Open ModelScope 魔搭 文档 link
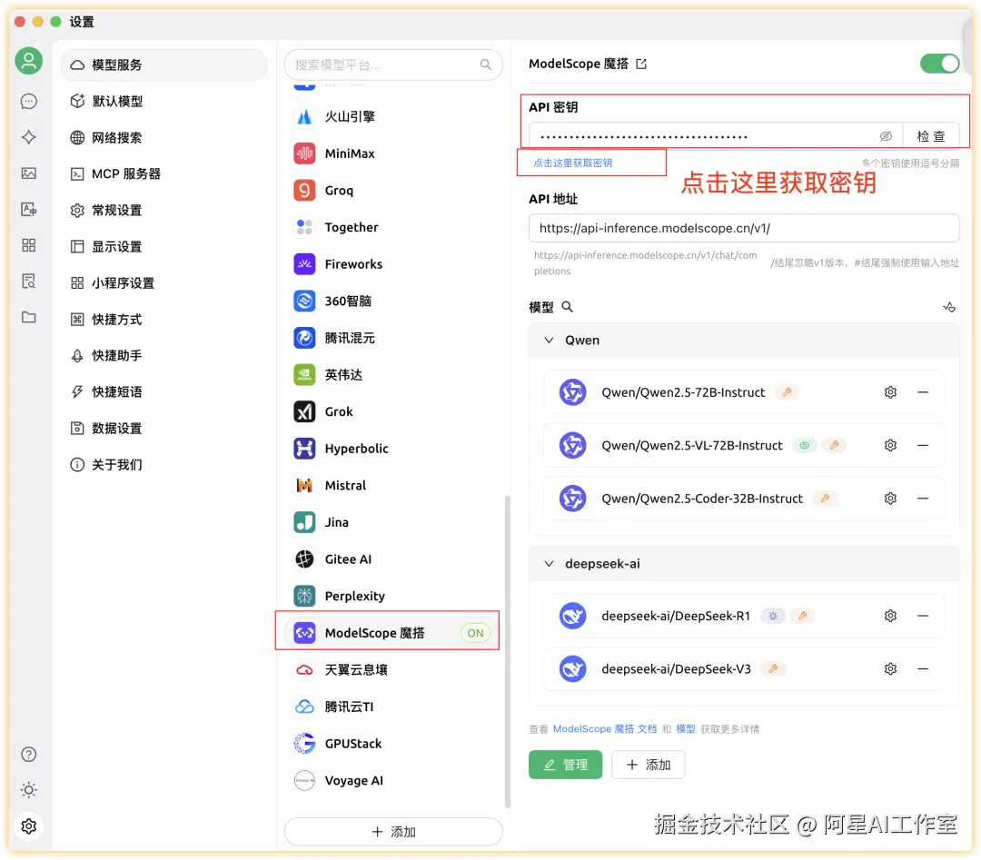Screen dimensions: 981x860 point(605,729)
